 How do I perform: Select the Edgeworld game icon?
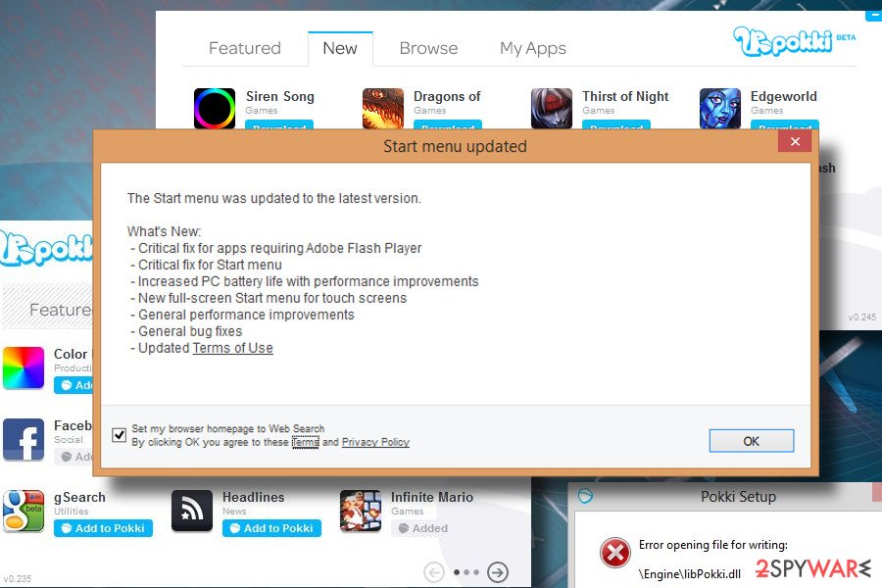tap(720, 109)
